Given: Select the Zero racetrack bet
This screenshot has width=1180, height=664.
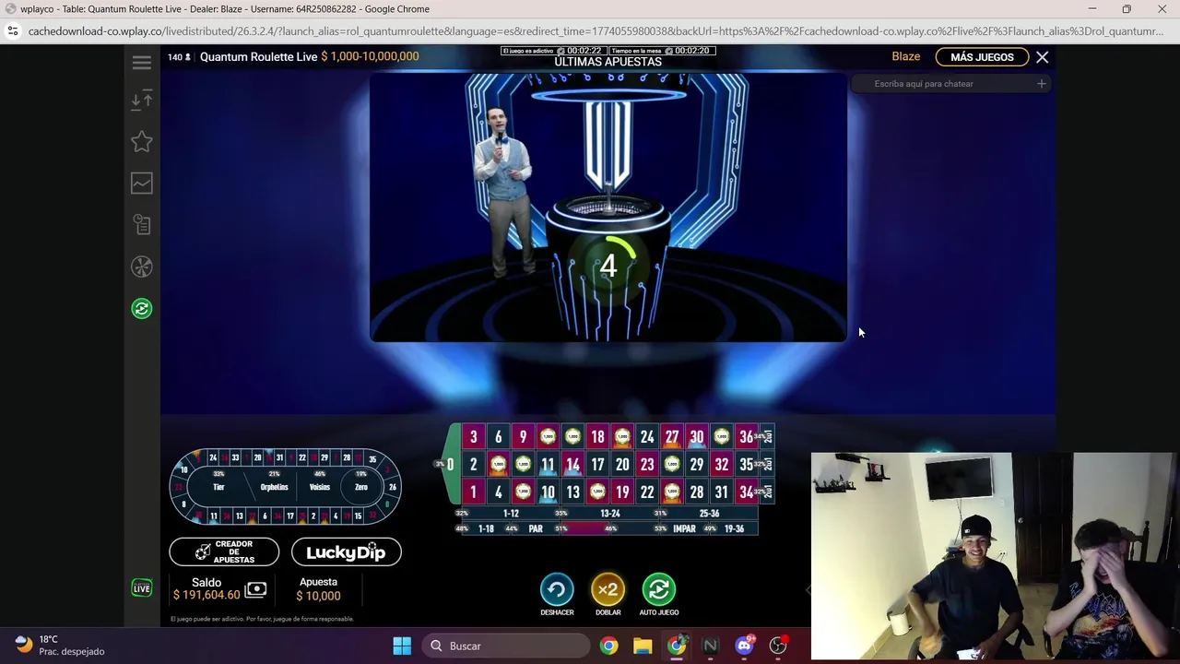Looking at the screenshot, I should pyautogui.click(x=361, y=487).
